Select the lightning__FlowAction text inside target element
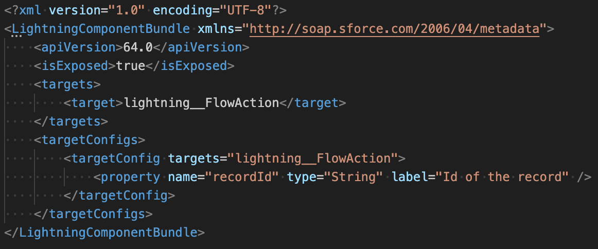The height and width of the screenshot is (249, 598). pyautogui.click(x=201, y=103)
